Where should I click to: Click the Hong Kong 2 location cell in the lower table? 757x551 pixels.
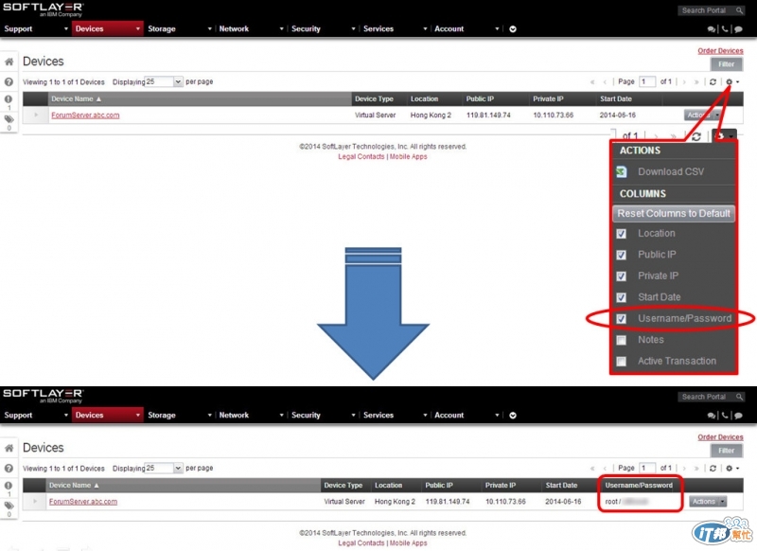point(395,501)
